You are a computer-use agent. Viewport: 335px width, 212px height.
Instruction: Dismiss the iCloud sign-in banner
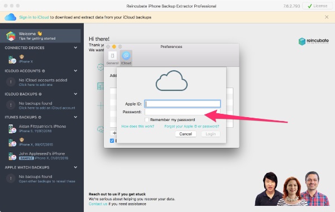(327, 17)
